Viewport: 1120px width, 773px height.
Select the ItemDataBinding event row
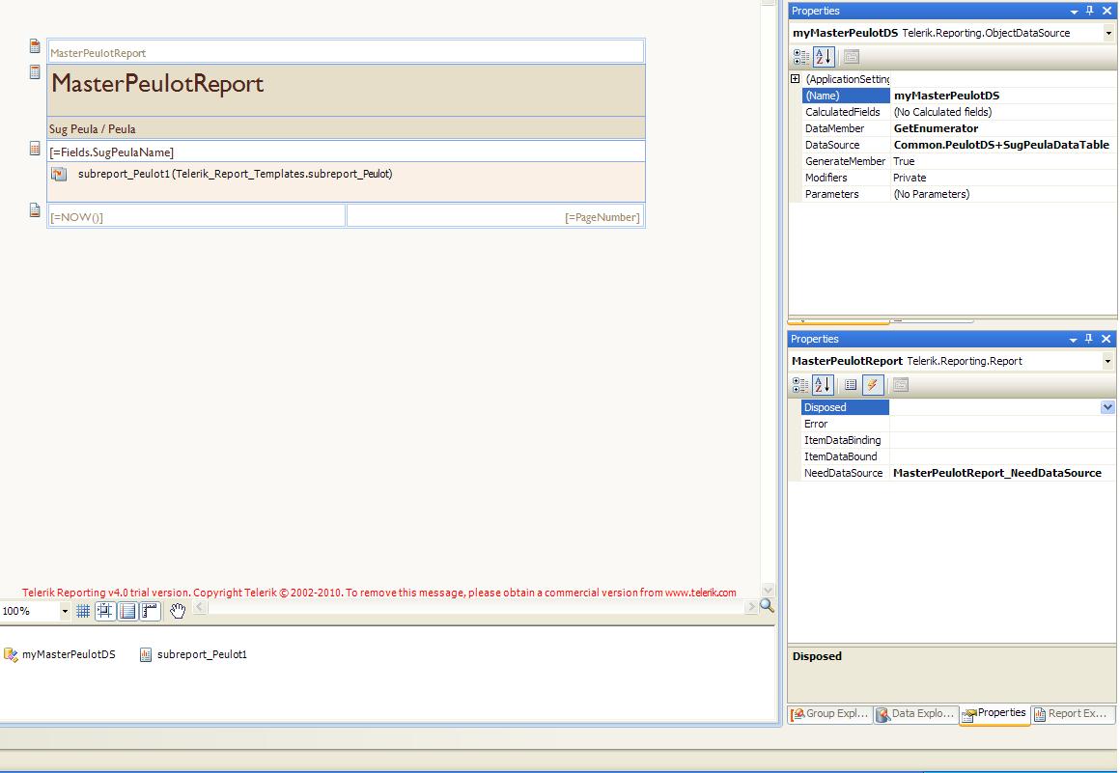[959, 440]
